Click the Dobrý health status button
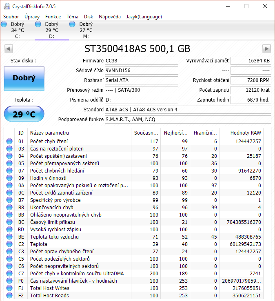 [24, 79]
